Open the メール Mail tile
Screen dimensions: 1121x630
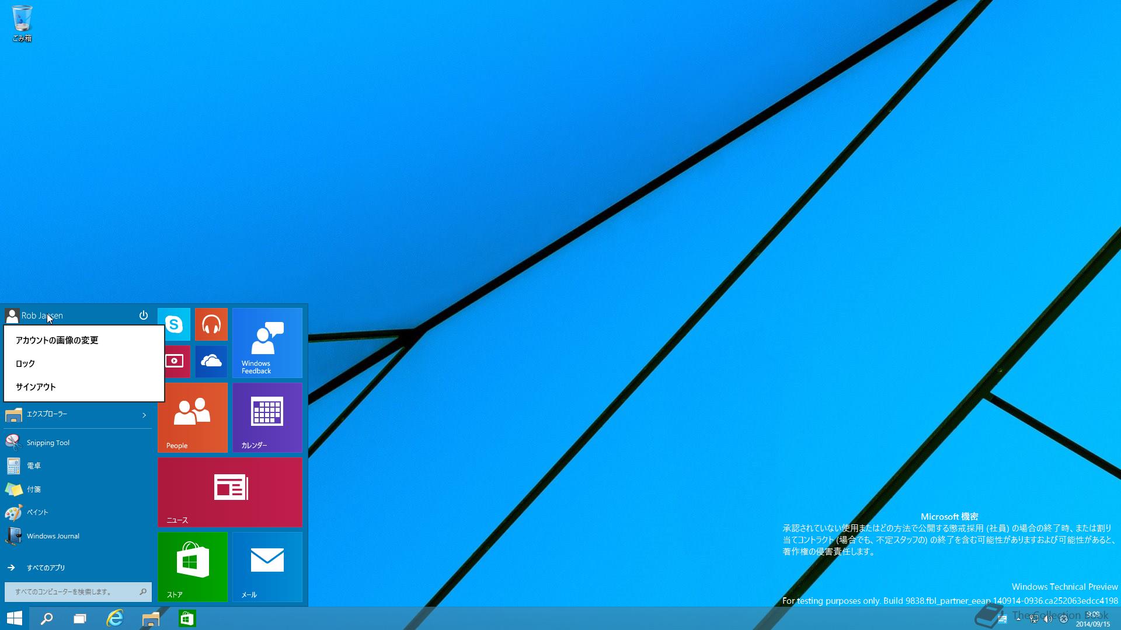[267, 567]
